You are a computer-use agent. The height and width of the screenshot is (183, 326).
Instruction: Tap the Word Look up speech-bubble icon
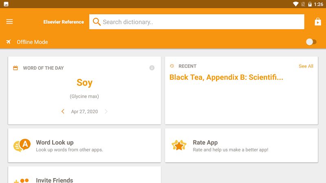[22, 146]
